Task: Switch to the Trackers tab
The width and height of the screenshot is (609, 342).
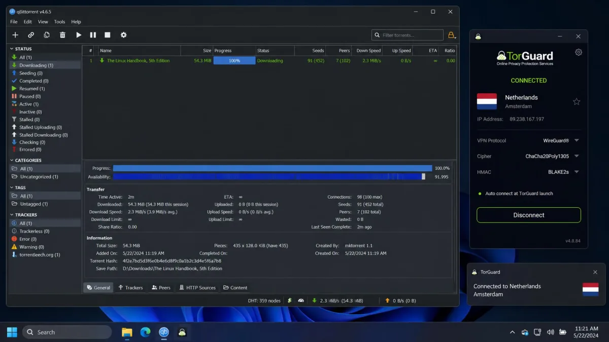Action: [x=130, y=288]
